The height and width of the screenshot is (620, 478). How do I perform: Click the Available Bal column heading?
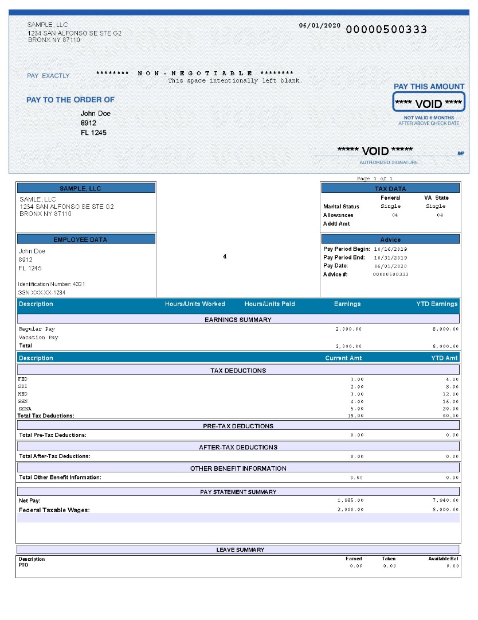pos(443,559)
